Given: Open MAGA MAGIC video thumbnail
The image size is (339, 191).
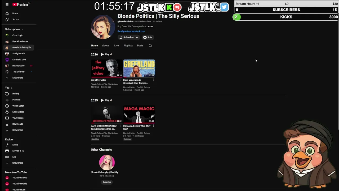Looking at the screenshot, I should [139, 114].
